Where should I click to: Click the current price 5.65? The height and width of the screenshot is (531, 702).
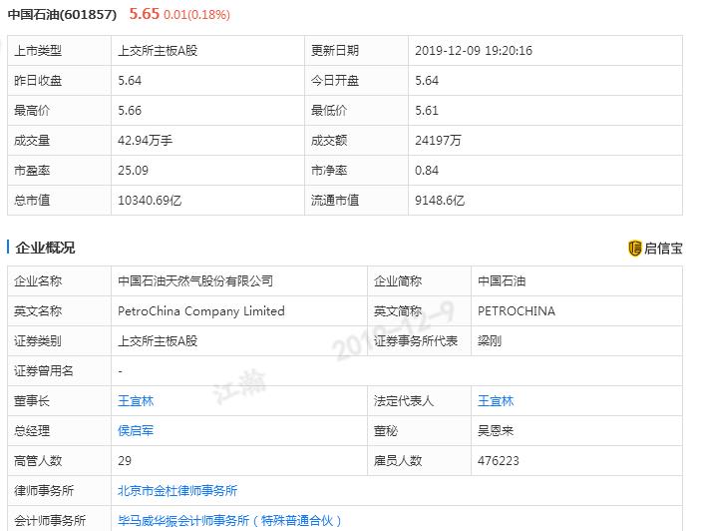coord(145,14)
